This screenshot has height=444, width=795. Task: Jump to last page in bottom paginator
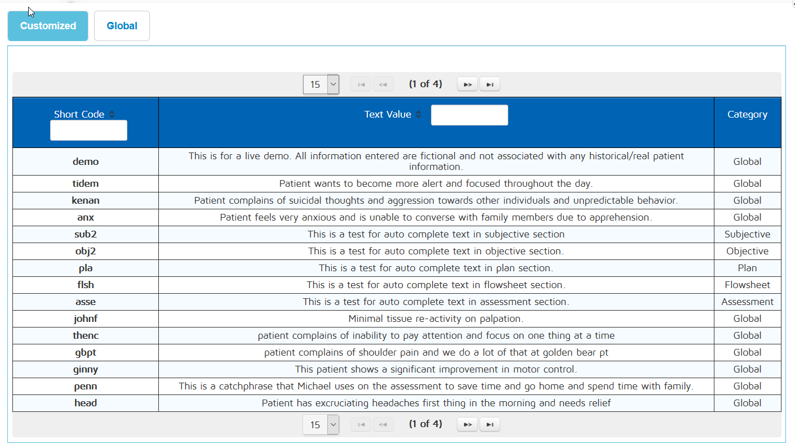(x=490, y=424)
